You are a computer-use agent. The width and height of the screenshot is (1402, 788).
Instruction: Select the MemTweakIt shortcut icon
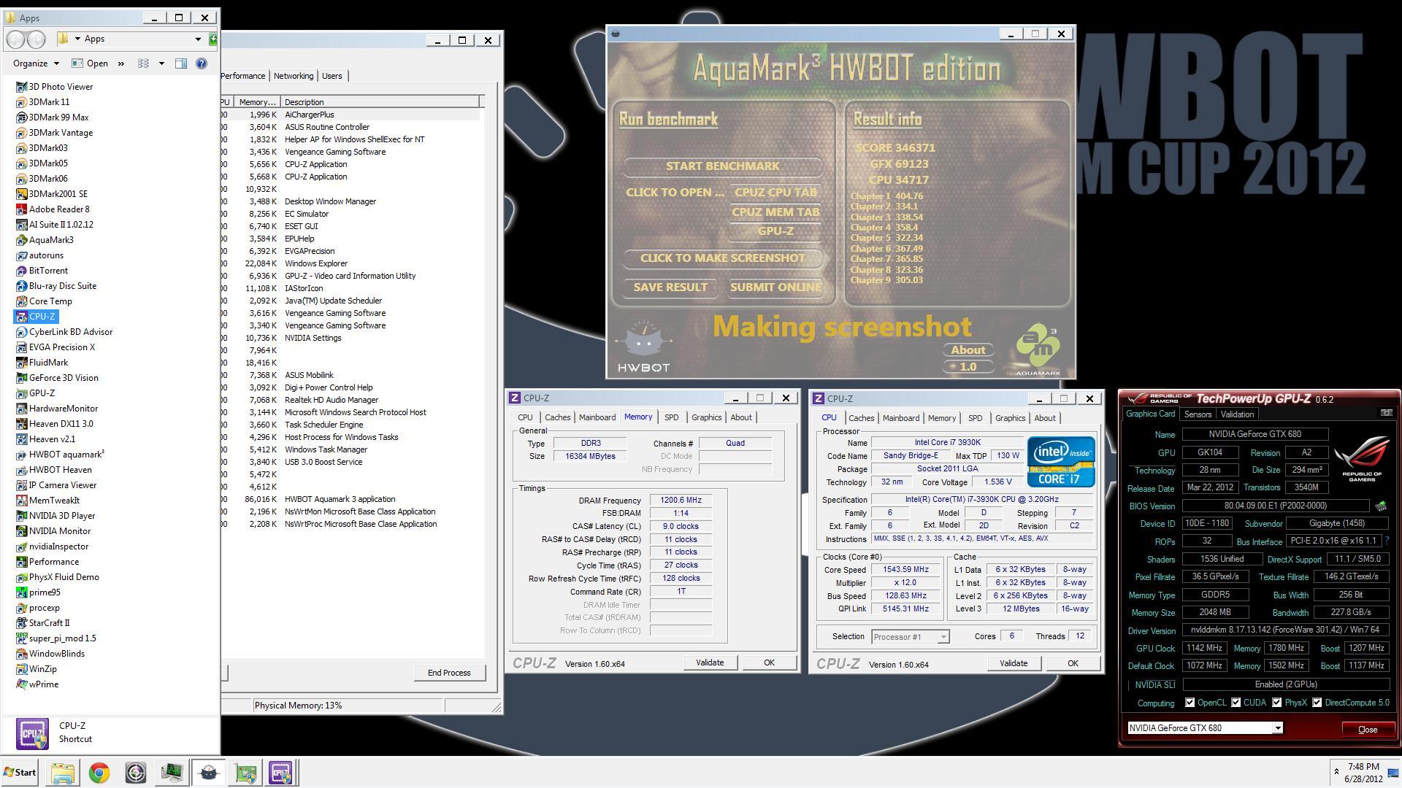pos(21,501)
